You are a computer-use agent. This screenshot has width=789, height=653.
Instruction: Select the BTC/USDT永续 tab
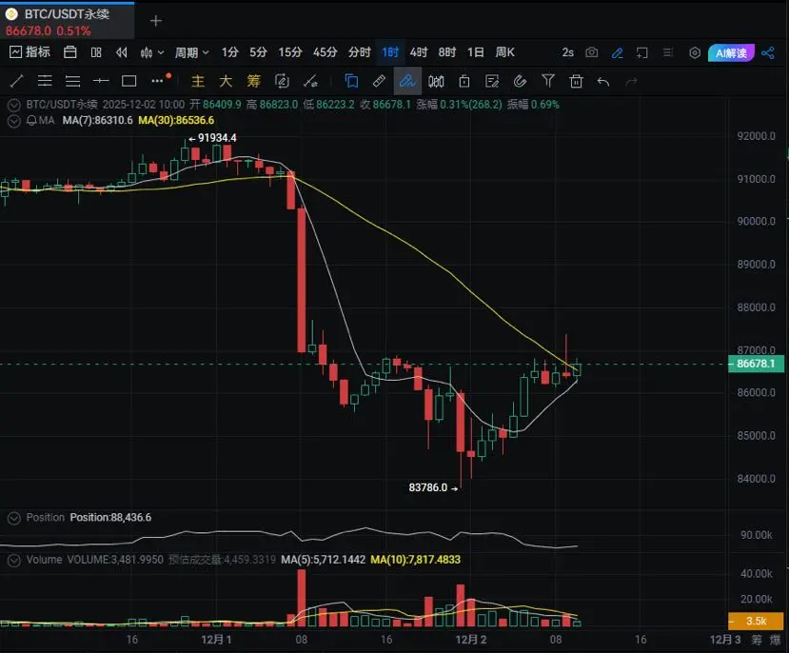point(67,20)
